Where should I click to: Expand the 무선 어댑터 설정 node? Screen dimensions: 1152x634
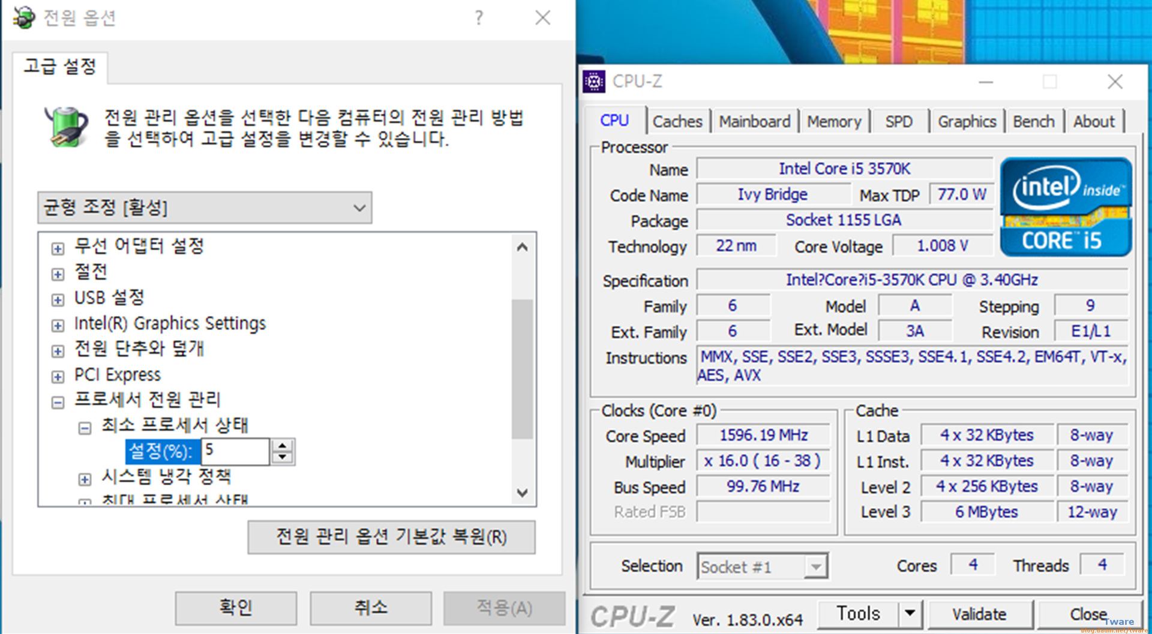point(58,248)
